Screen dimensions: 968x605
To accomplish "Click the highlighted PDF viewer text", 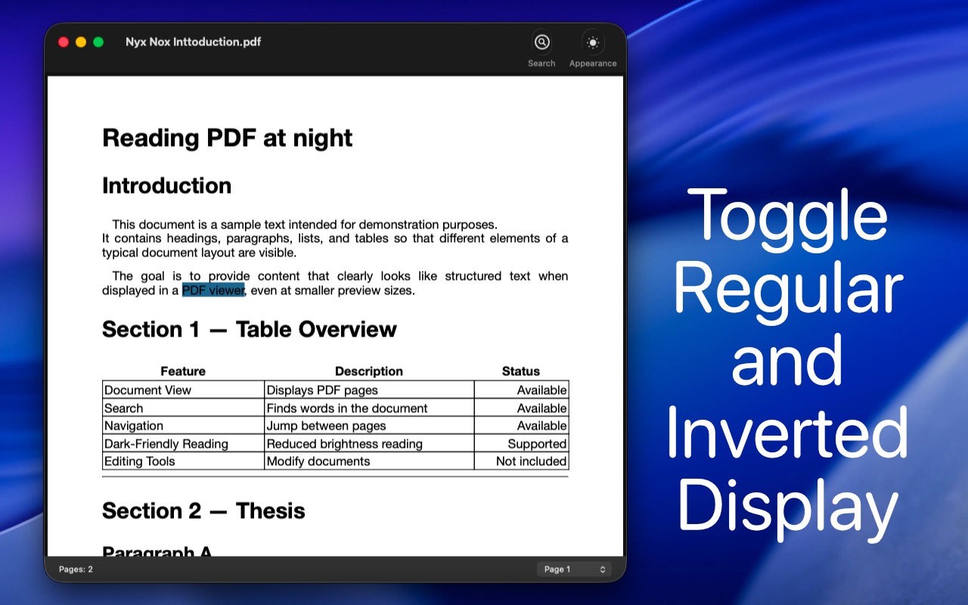I will click(213, 290).
